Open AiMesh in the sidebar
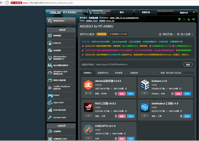Viewport: 199px width, 141px height. (61, 43)
